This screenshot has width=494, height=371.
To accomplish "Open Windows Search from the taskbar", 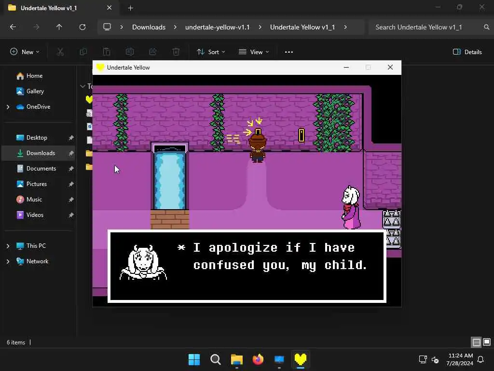I will (x=216, y=359).
